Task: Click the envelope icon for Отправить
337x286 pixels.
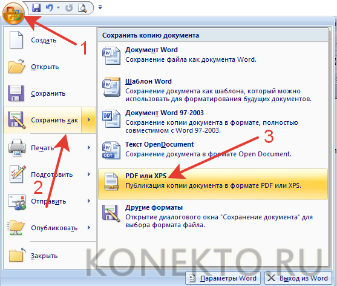Action: click(x=17, y=202)
